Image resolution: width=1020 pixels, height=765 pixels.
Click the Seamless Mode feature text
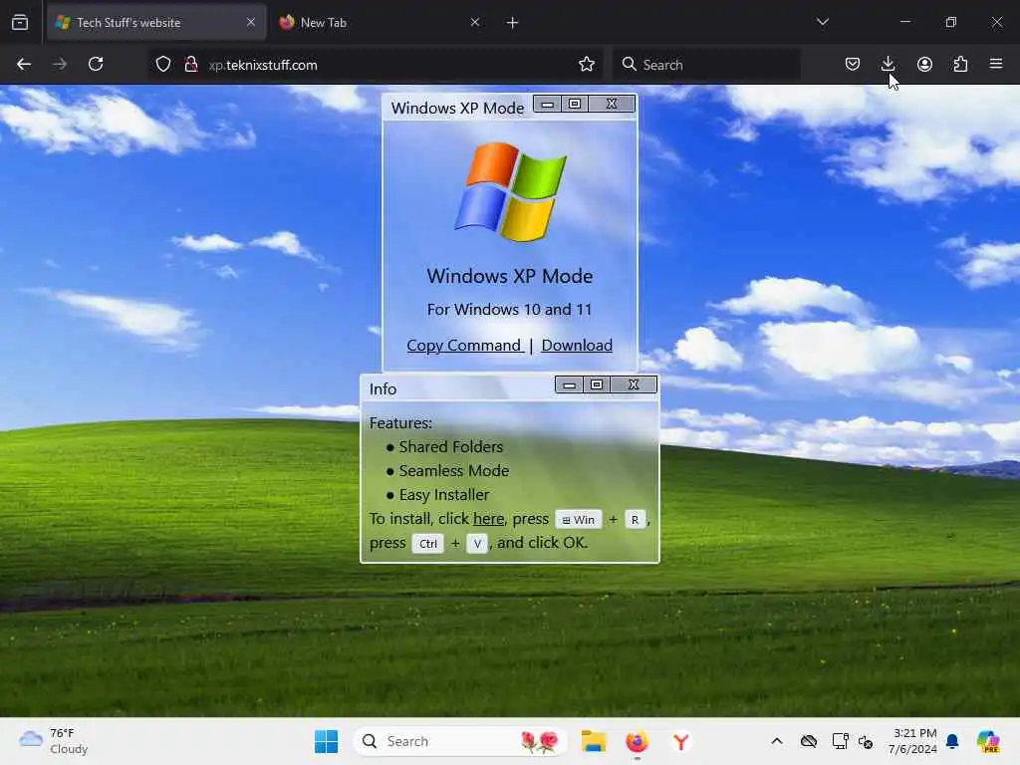pyautogui.click(x=454, y=471)
